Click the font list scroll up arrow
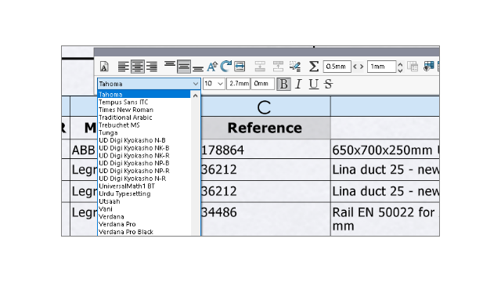Viewport: 501px width, 282px height. tap(196, 96)
